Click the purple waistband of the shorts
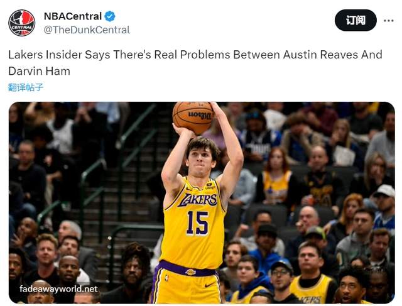Viewport: 402px width, 306px height. [188, 268]
